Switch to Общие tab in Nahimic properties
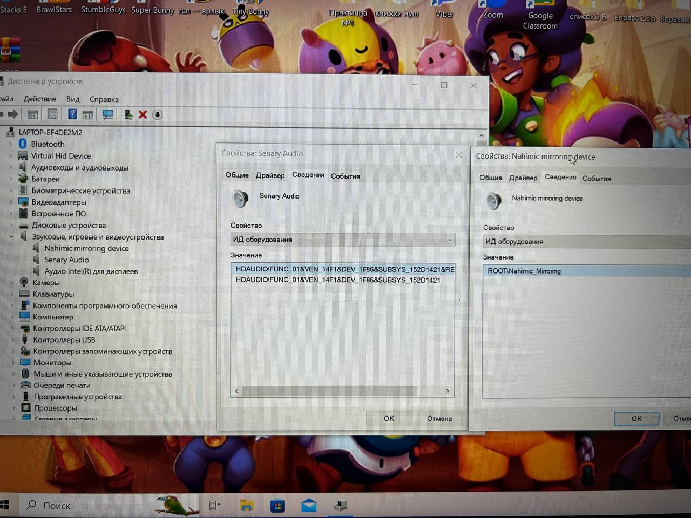 point(491,178)
